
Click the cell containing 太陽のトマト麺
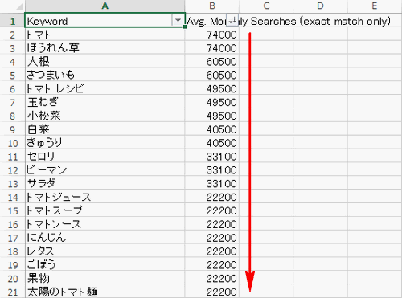point(105,292)
